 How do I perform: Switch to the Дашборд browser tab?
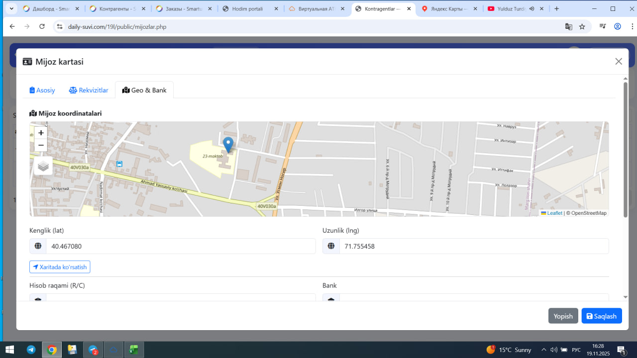[50, 8]
